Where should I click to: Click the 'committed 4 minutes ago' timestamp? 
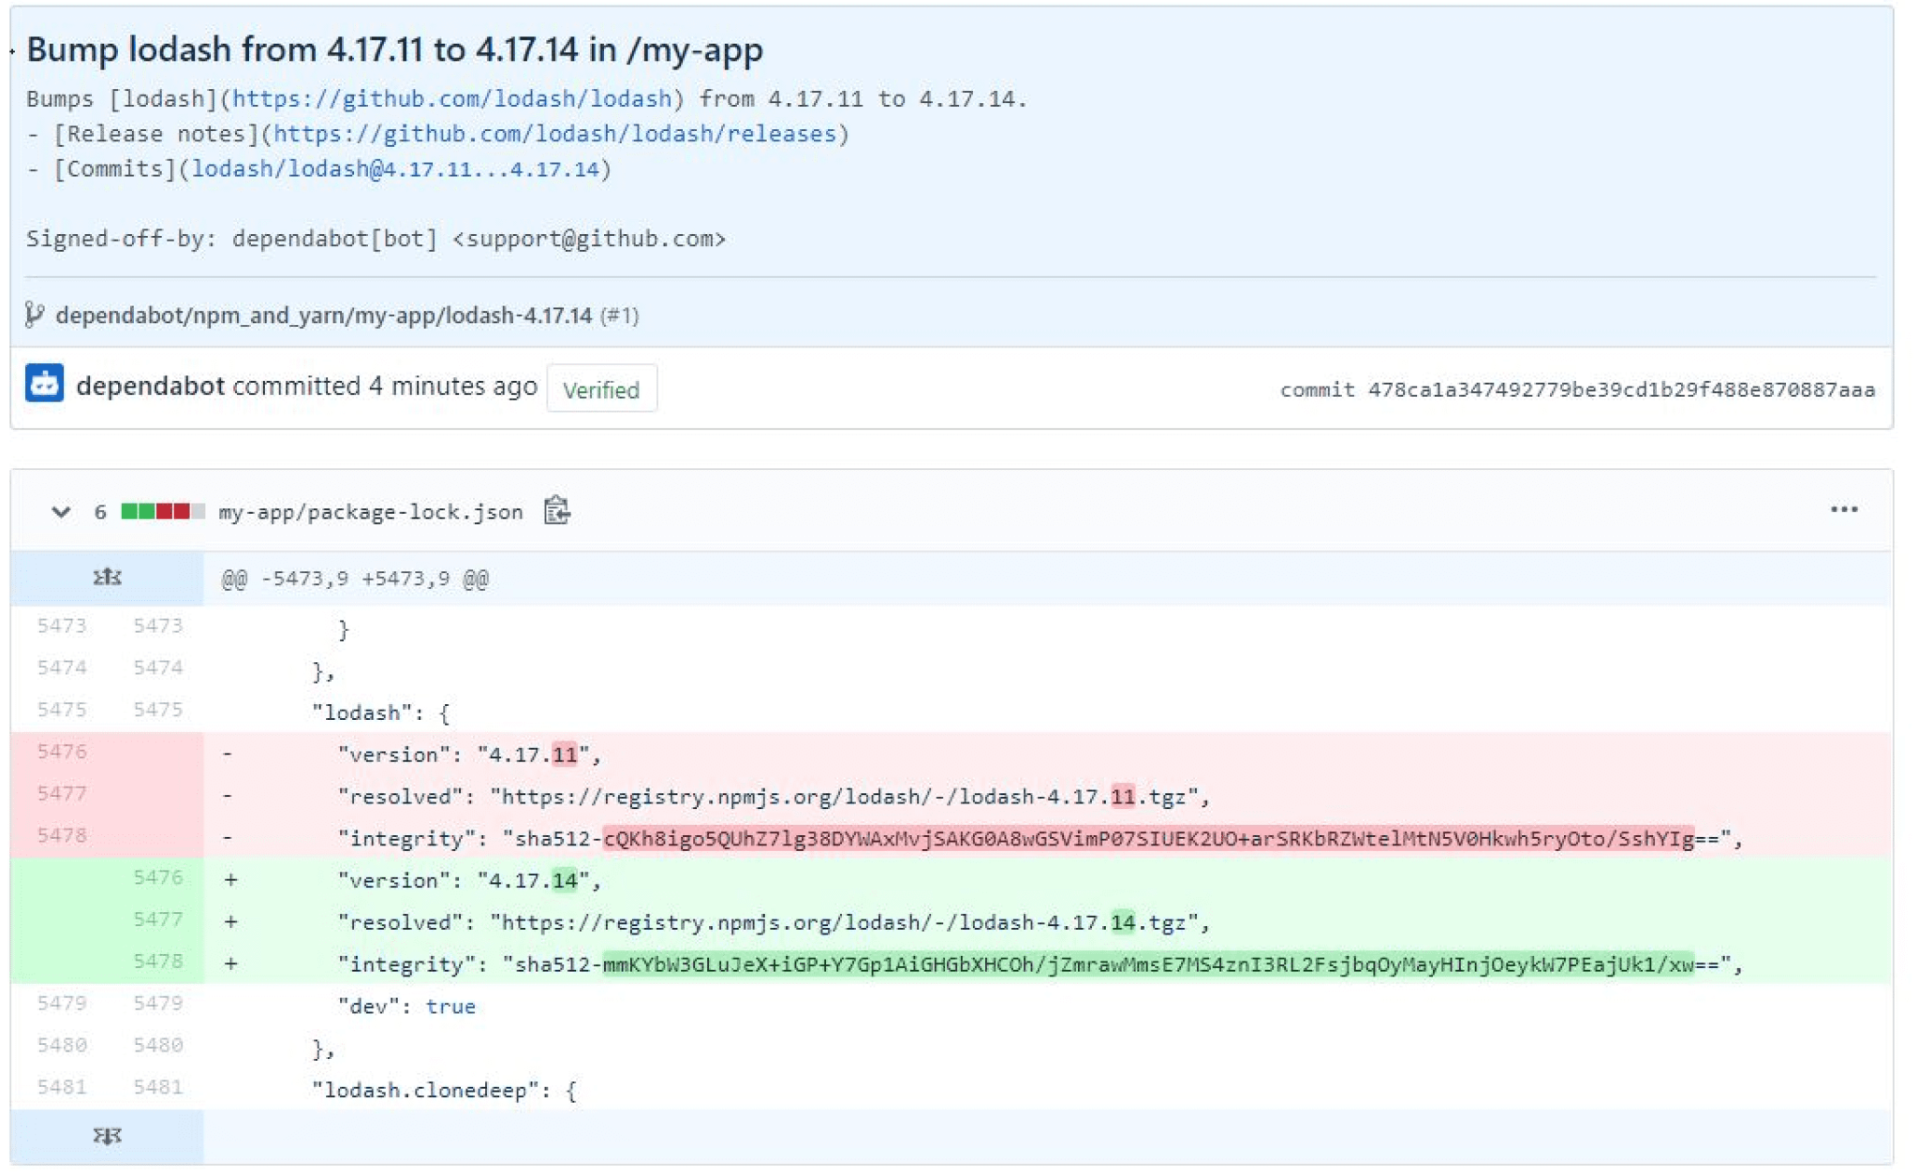tap(385, 386)
